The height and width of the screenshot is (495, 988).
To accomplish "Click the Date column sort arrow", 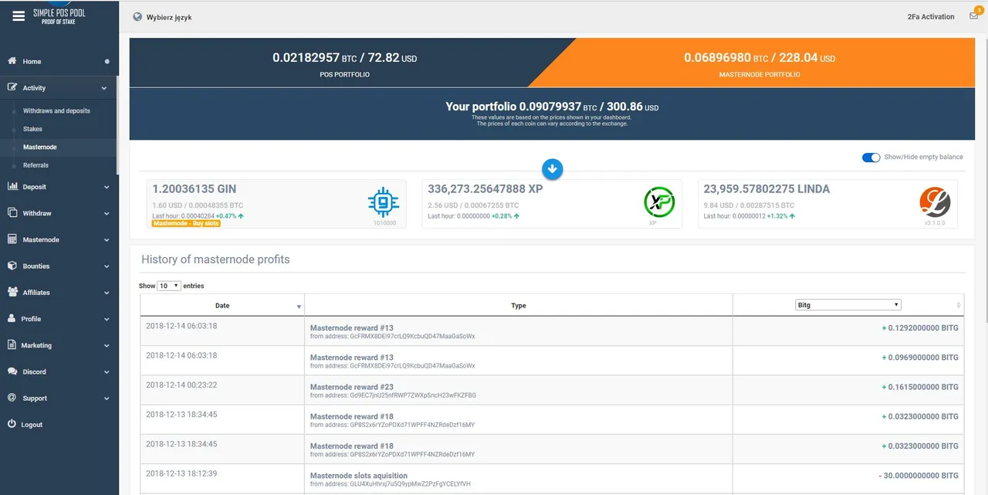I will [299, 307].
